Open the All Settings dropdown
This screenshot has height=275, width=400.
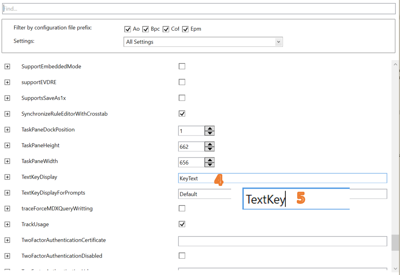coord(203,42)
